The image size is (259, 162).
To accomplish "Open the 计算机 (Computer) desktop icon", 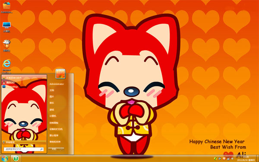I will pyautogui.click(x=6, y=27).
